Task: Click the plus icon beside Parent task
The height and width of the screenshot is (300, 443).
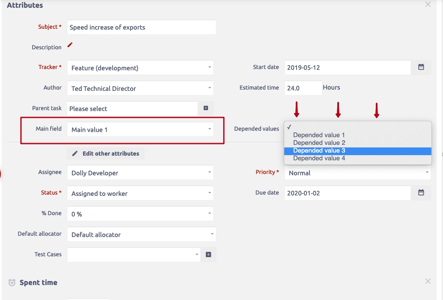Action: click(x=206, y=108)
